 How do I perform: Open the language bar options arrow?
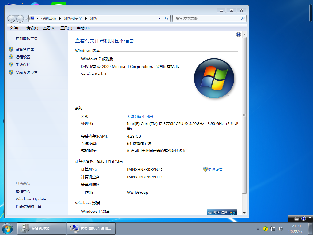310,220
